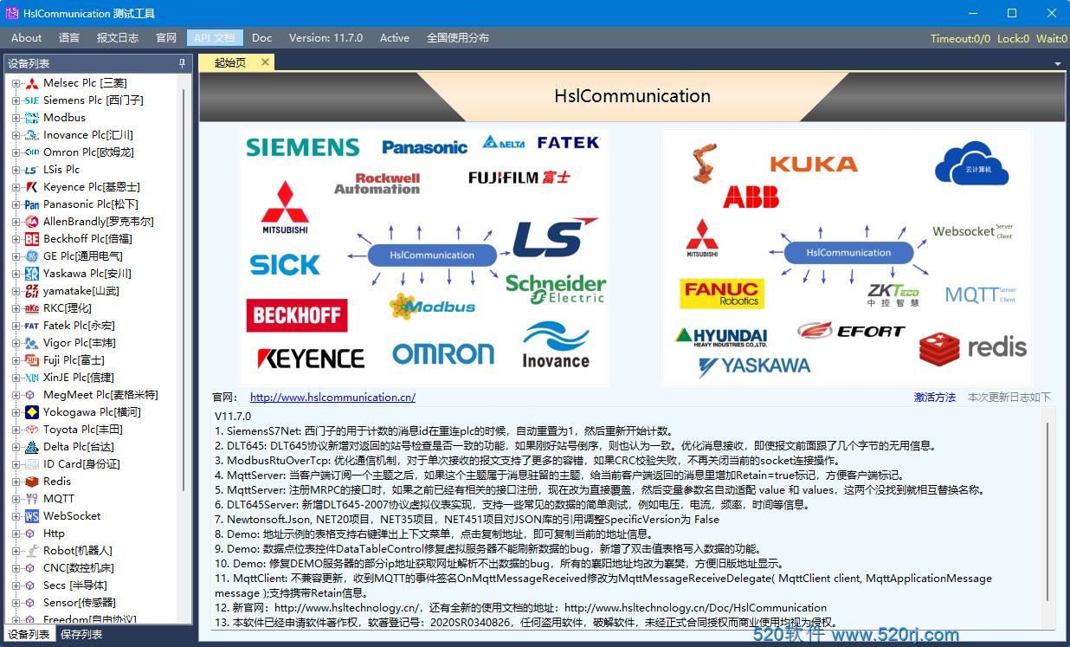Click the 本次更新日志如下 label
1070x647 pixels.
[x=1009, y=398]
